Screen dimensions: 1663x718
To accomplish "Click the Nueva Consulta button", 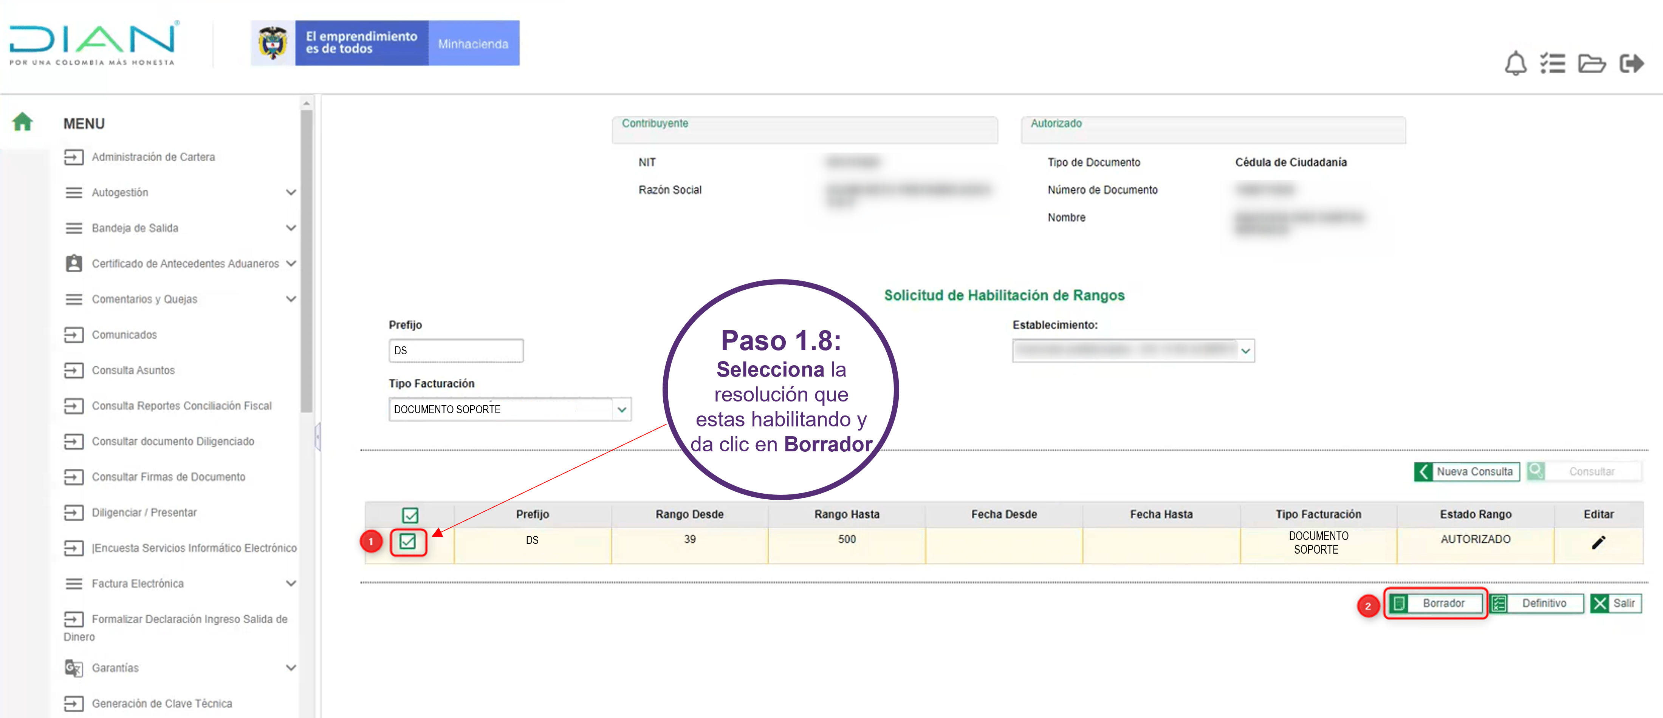I will tap(1466, 472).
